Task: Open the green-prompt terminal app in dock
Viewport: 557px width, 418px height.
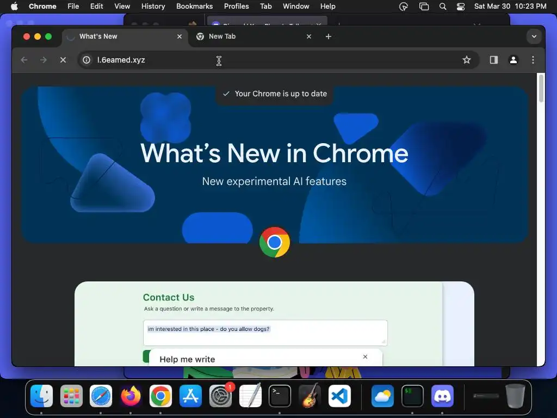Action: point(412,396)
